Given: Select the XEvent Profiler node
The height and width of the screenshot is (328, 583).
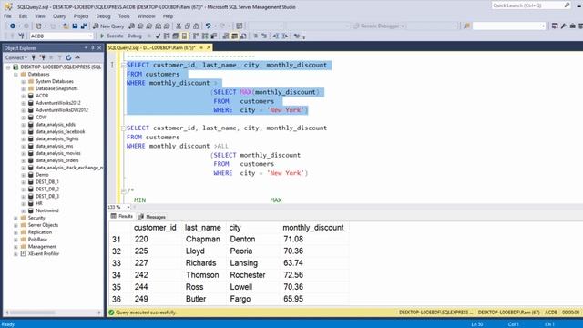Looking at the screenshot, I should click(44, 254).
